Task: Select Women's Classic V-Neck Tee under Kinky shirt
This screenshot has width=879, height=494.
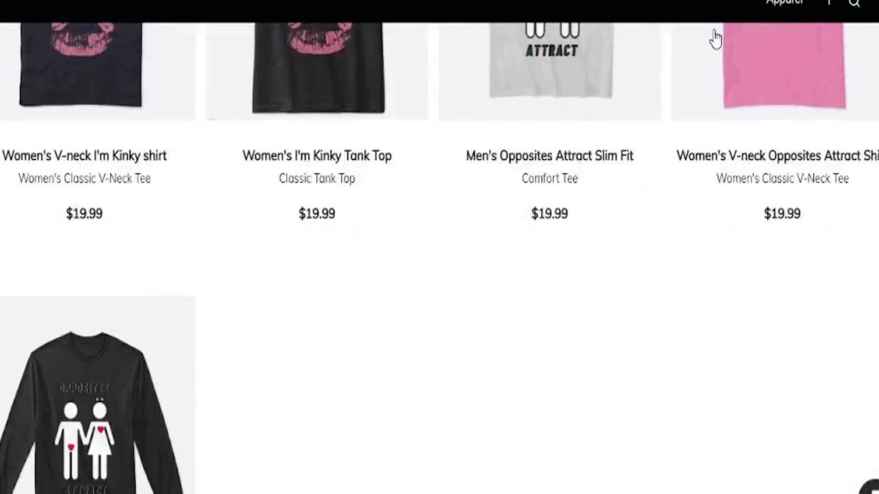Action: [84, 178]
